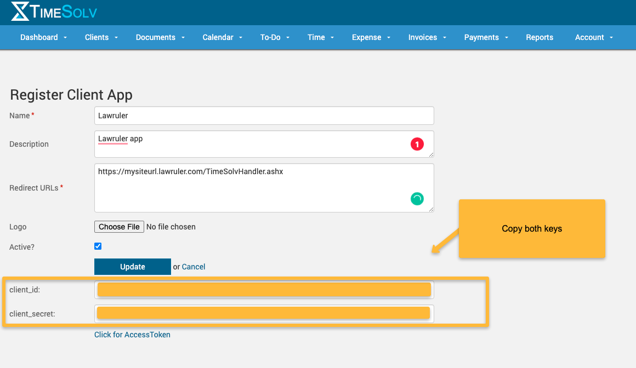Expand the To-Do menu arrow
Image resolution: width=636 pixels, height=368 pixels.
[288, 38]
